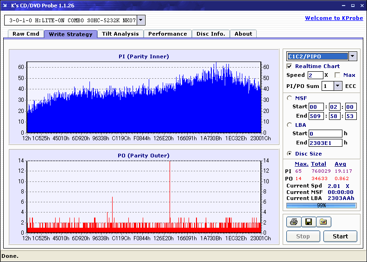Click the KProbe title bar app icon
This screenshot has width=367, height=262.
(6, 6)
